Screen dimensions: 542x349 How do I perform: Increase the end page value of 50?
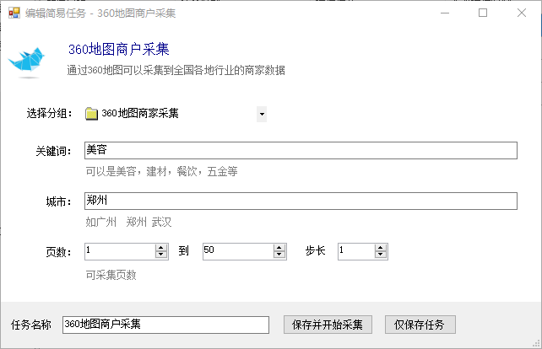click(x=279, y=248)
